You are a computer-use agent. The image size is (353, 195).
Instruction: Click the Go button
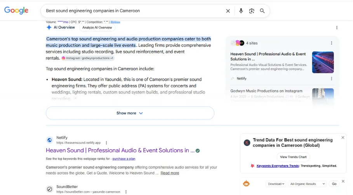tap(334, 184)
